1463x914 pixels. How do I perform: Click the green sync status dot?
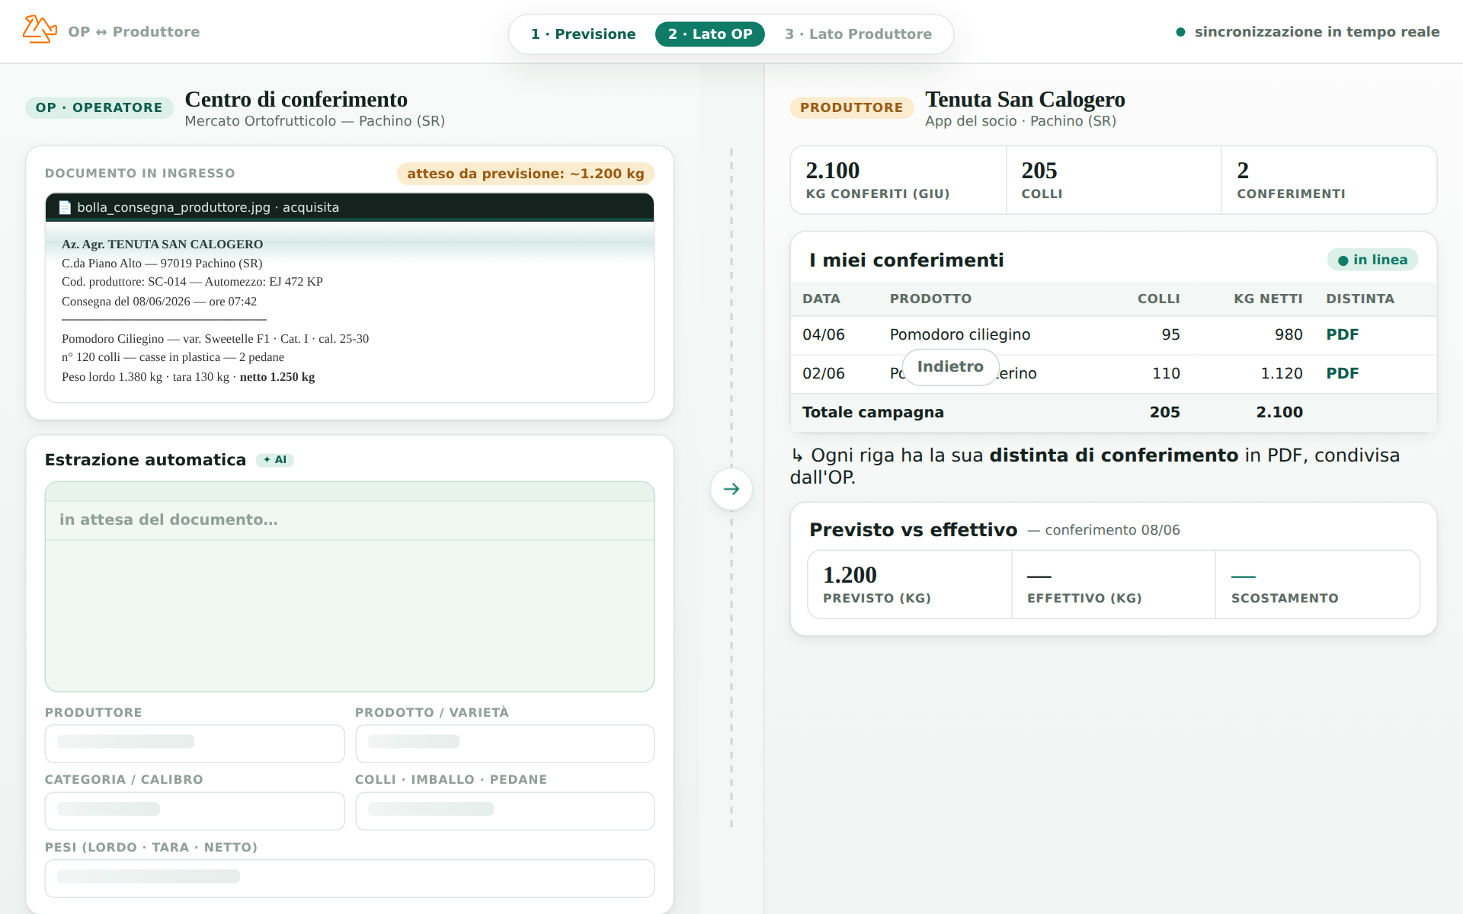click(1180, 32)
